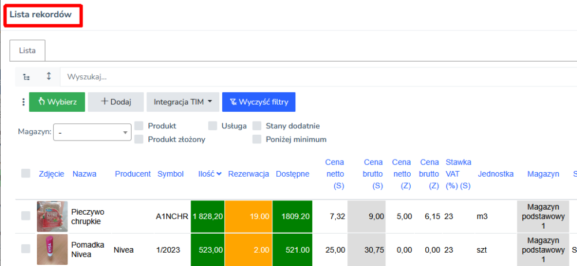The width and height of the screenshot is (577, 266).
Task: Open the three-dot options menu
Action: 23,102
